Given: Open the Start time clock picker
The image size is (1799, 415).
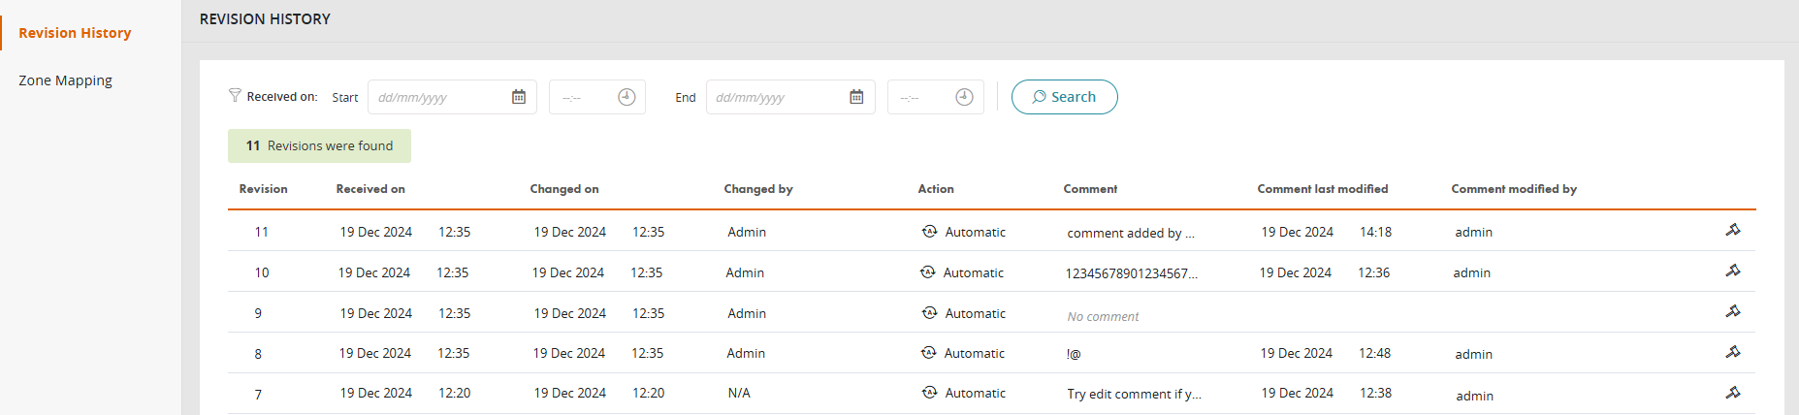Looking at the screenshot, I should (626, 97).
